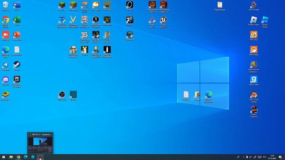The height and width of the screenshot is (160, 285).
Task: Open the Windows Start menu
Action: [4, 157]
